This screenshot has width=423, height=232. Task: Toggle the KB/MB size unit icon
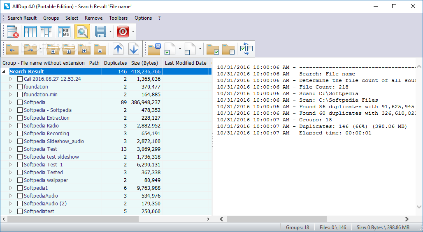pos(64,32)
